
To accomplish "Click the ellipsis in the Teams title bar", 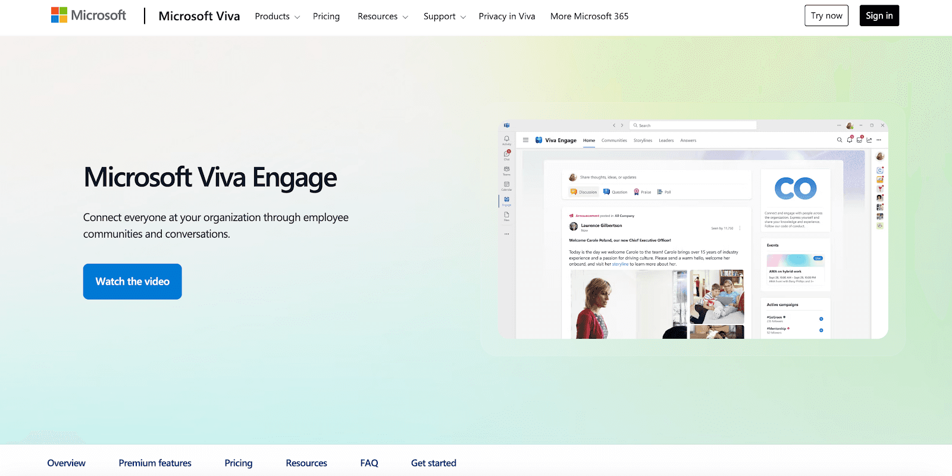I will pyautogui.click(x=840, y=125).
